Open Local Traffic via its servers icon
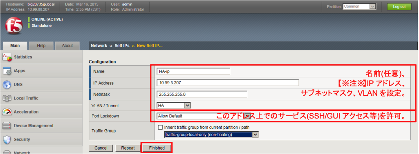 pos(7,98)
